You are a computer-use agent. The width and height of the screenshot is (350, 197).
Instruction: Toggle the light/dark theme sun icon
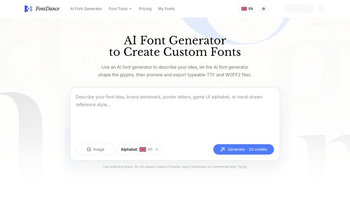(264, 9)
